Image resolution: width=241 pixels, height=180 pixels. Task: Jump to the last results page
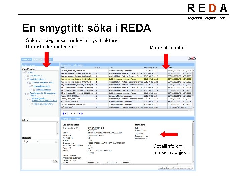coord(82,114)
